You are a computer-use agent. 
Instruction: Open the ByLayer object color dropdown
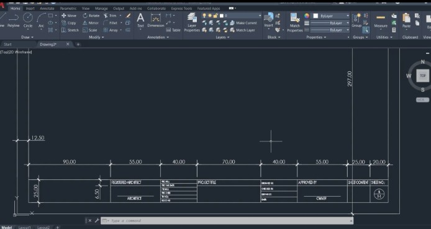coord(331,16)
